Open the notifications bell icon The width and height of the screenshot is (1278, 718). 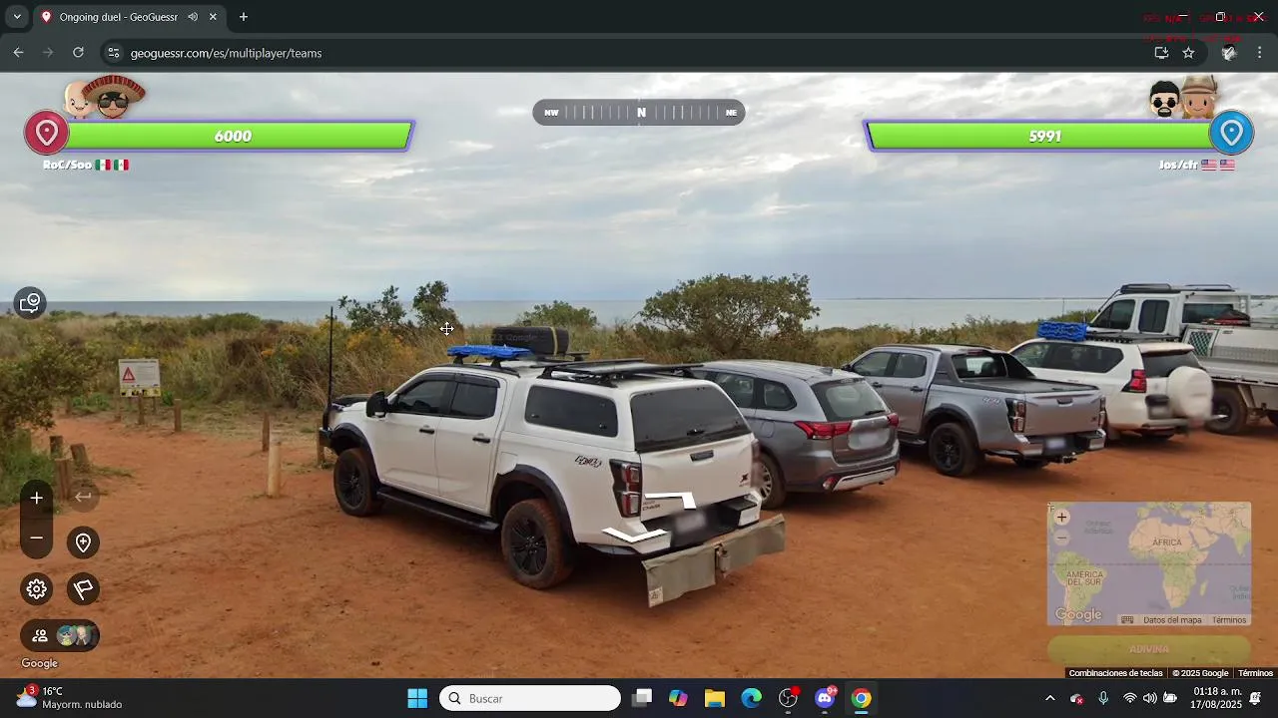pos(1255,698)
